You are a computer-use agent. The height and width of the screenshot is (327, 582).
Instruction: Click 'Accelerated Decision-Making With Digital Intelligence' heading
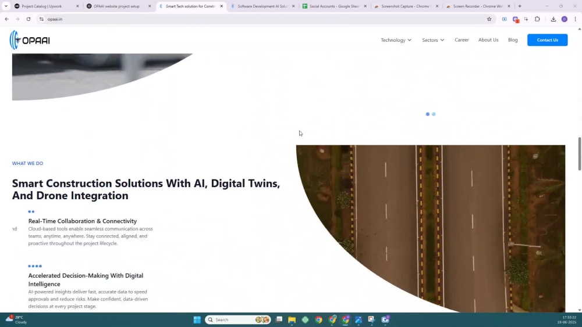coord(86,279)
